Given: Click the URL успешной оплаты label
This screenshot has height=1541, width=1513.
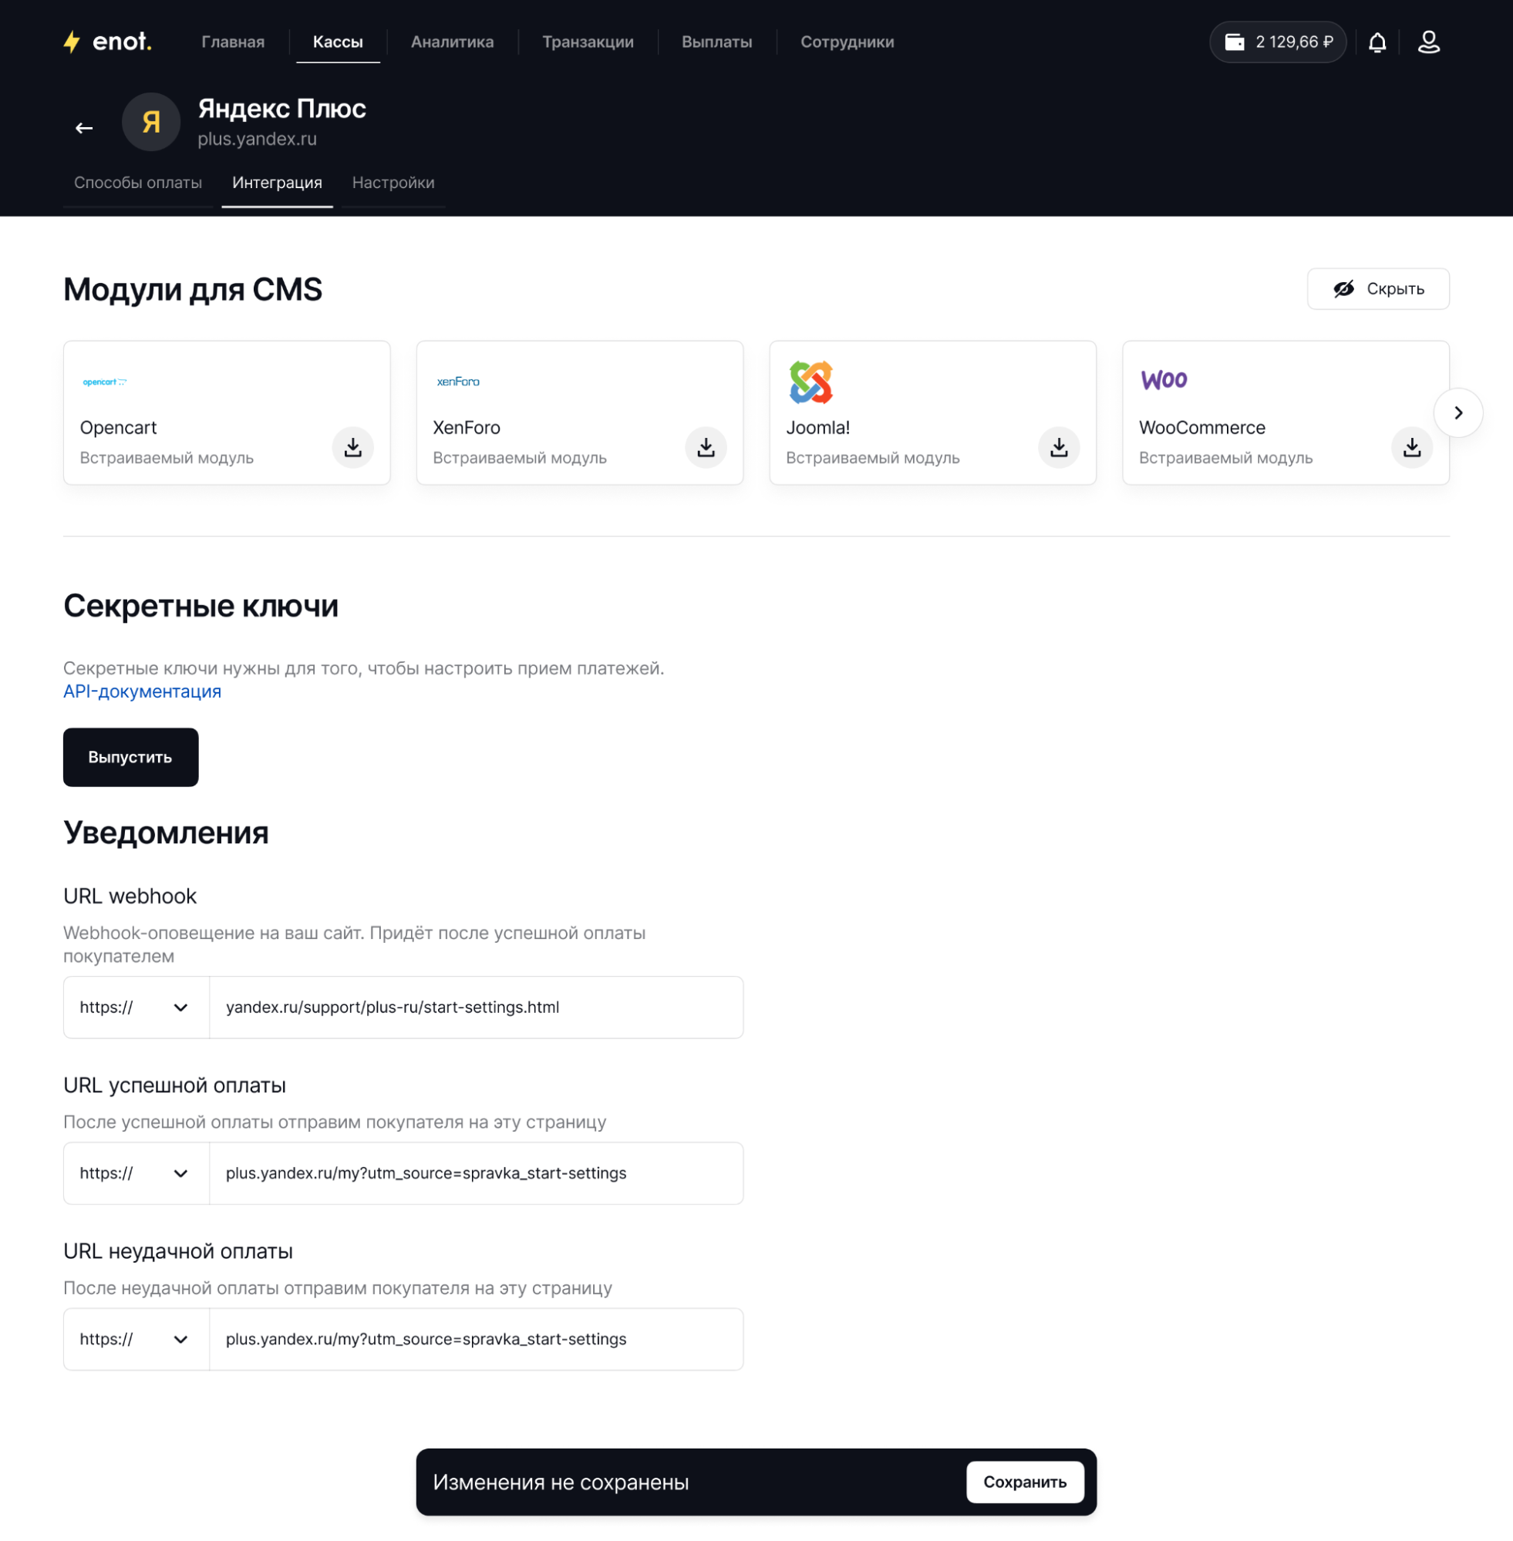Looking at the screenshot, I should (x=175, y=1086).
